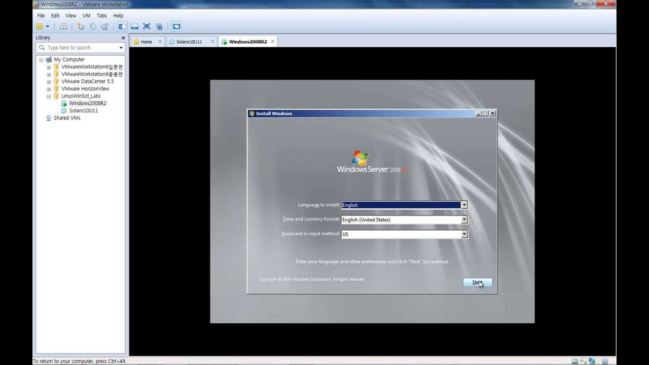Open the power options dropdown arrow
The image size is (649, 365).
pyautogui.click(x=48, y=26)
